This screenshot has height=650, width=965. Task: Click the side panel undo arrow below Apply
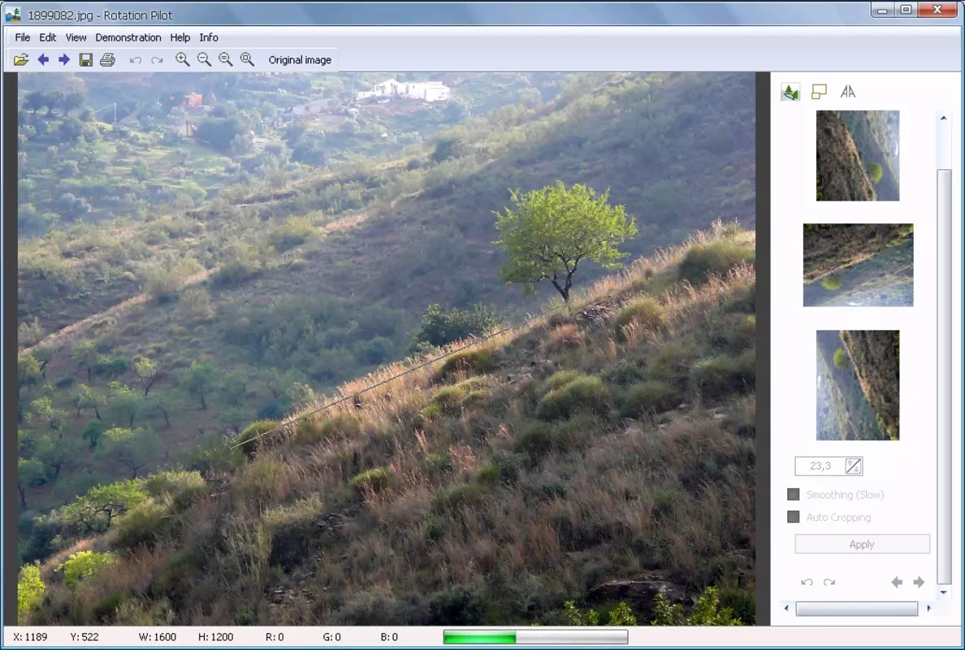807,583
